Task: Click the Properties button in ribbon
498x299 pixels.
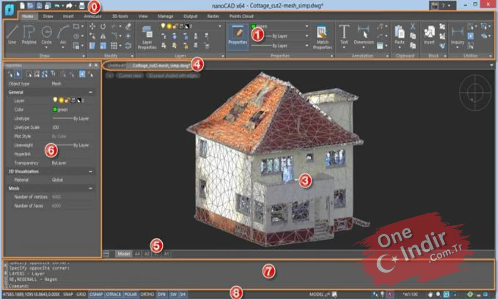Action: click(238, 37)
